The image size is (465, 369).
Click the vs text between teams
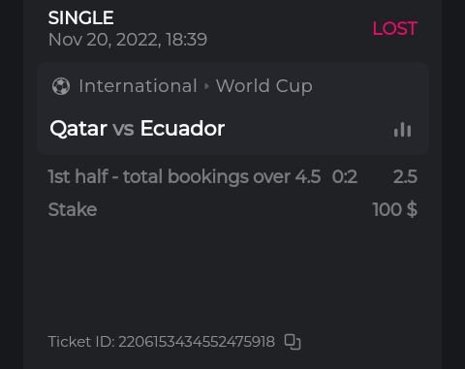point(123,129)
